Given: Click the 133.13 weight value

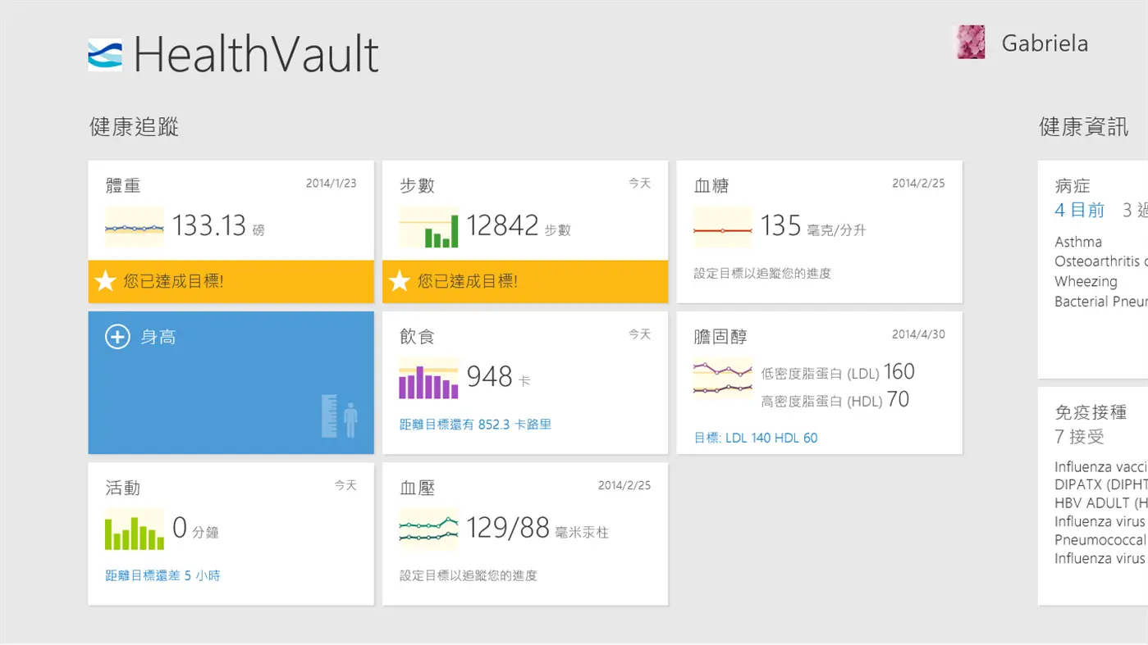Looking at the screenshot, I should [209, 225].
